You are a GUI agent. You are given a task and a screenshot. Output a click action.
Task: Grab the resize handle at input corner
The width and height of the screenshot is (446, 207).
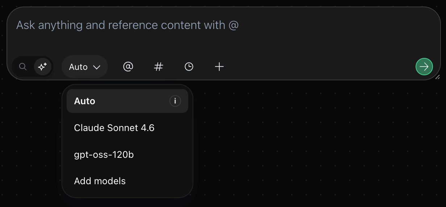[x=437, y=77]
